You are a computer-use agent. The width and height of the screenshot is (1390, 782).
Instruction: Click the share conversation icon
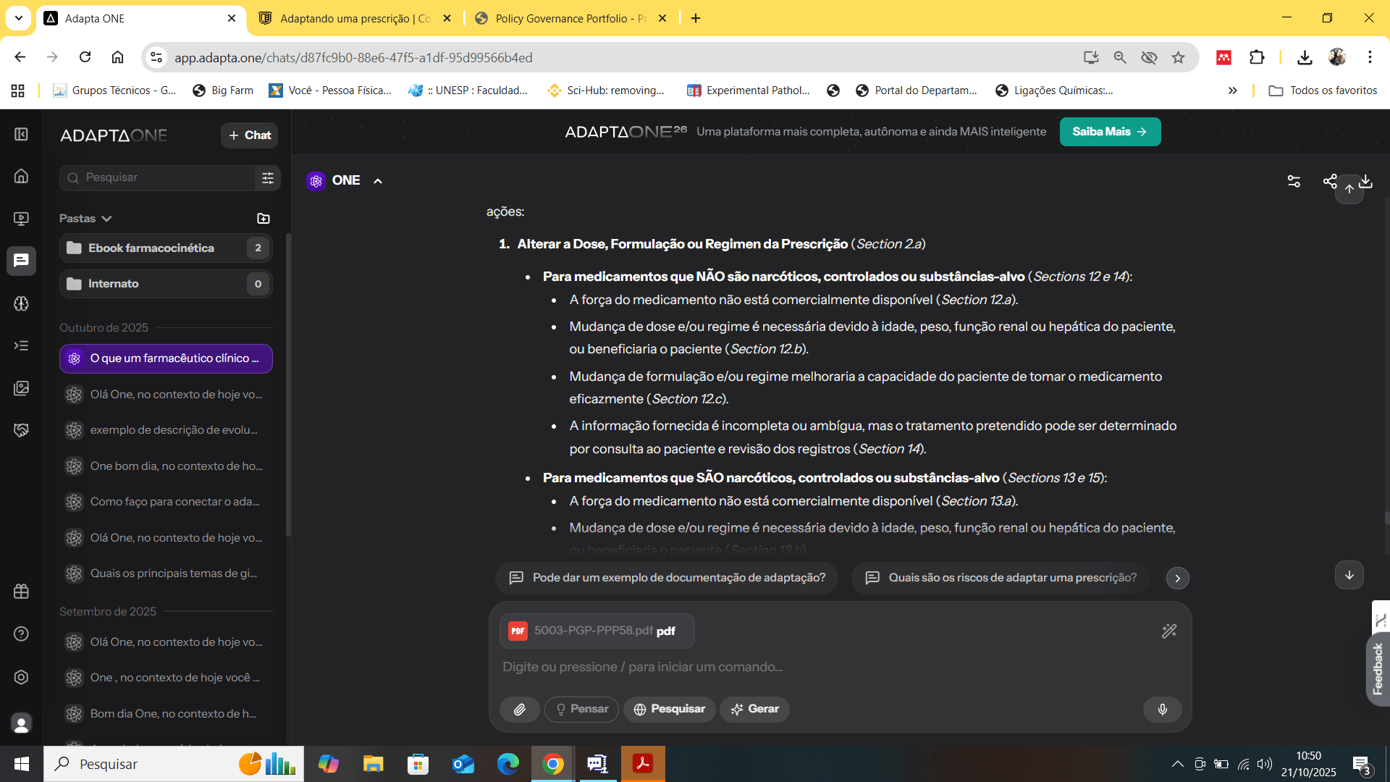[x=1329, y=181]
